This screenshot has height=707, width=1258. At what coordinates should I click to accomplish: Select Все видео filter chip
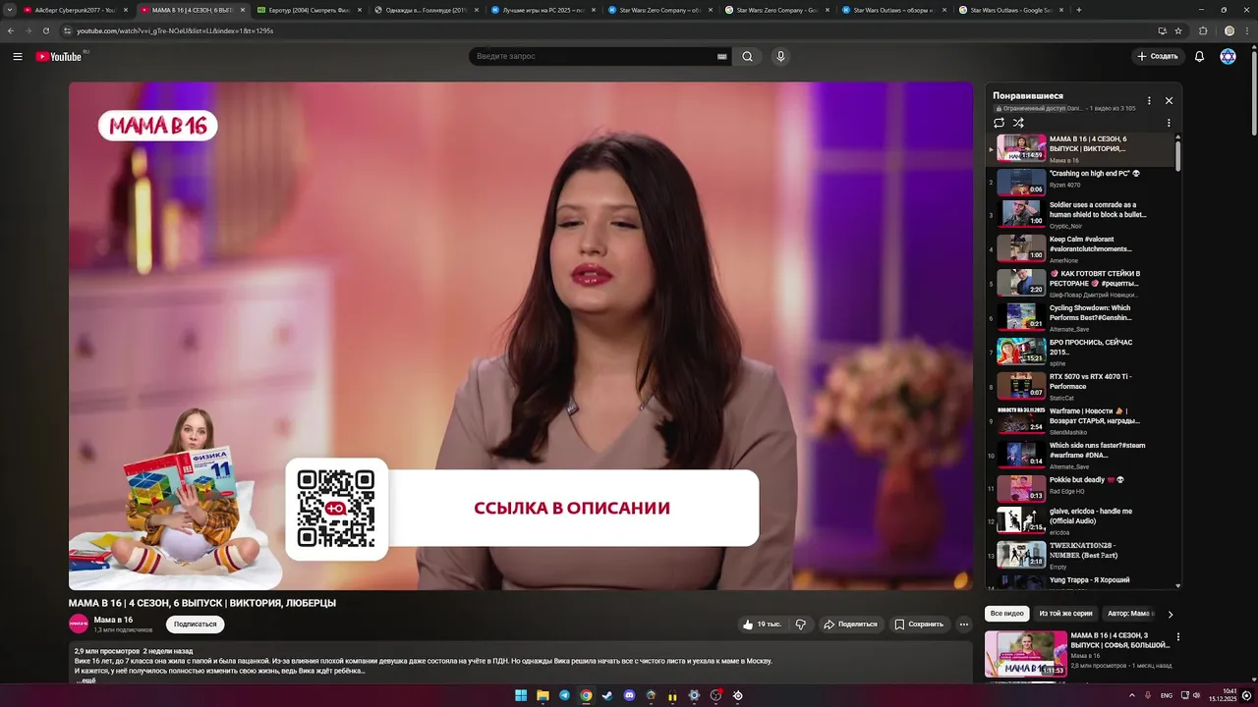point(1006,614)
